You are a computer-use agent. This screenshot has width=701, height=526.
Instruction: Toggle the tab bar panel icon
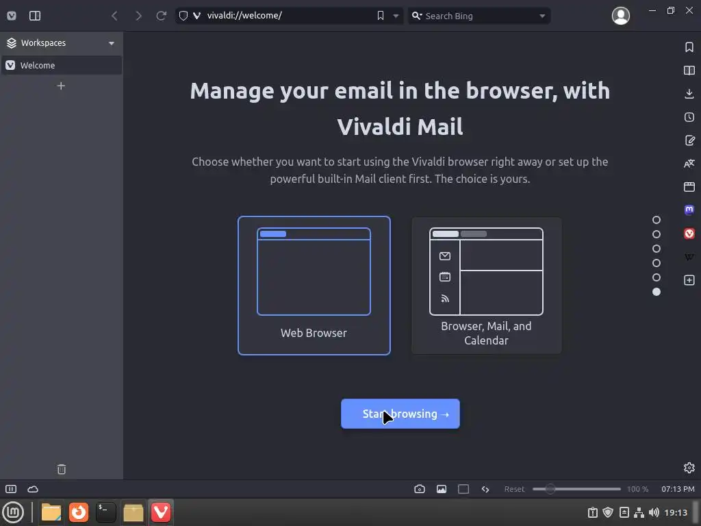tap(35, 16)
